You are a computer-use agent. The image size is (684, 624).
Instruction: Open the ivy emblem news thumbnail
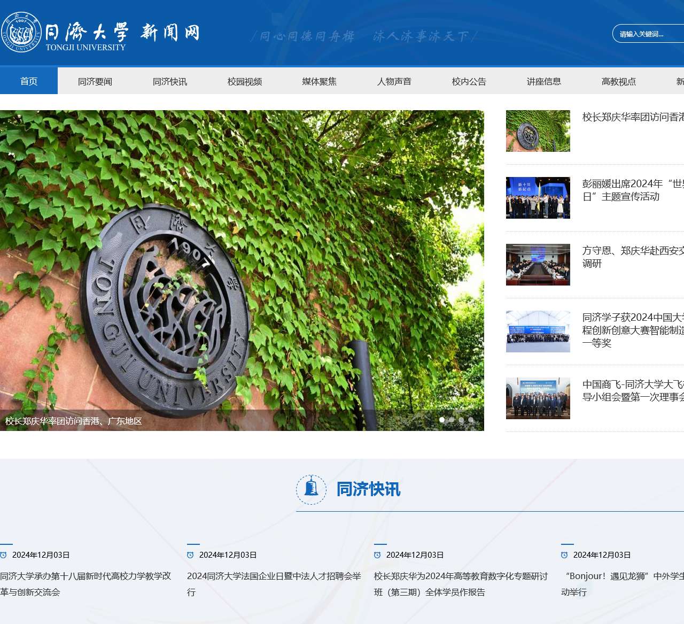(x=538, y=131)
